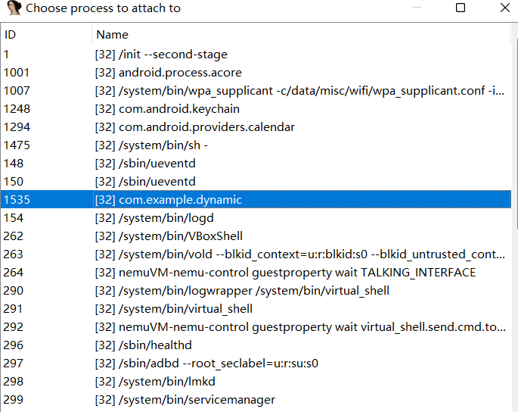This screenshot has height=412, width=518.
Task: Sort processes by Name column header
Action: coord(301,34)
